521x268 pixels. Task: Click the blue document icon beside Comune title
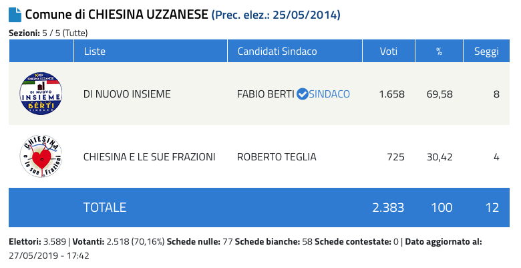tap(15, 15)
